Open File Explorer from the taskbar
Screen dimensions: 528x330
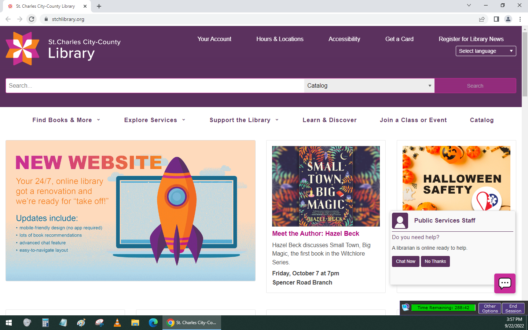(x=135, y=323)
